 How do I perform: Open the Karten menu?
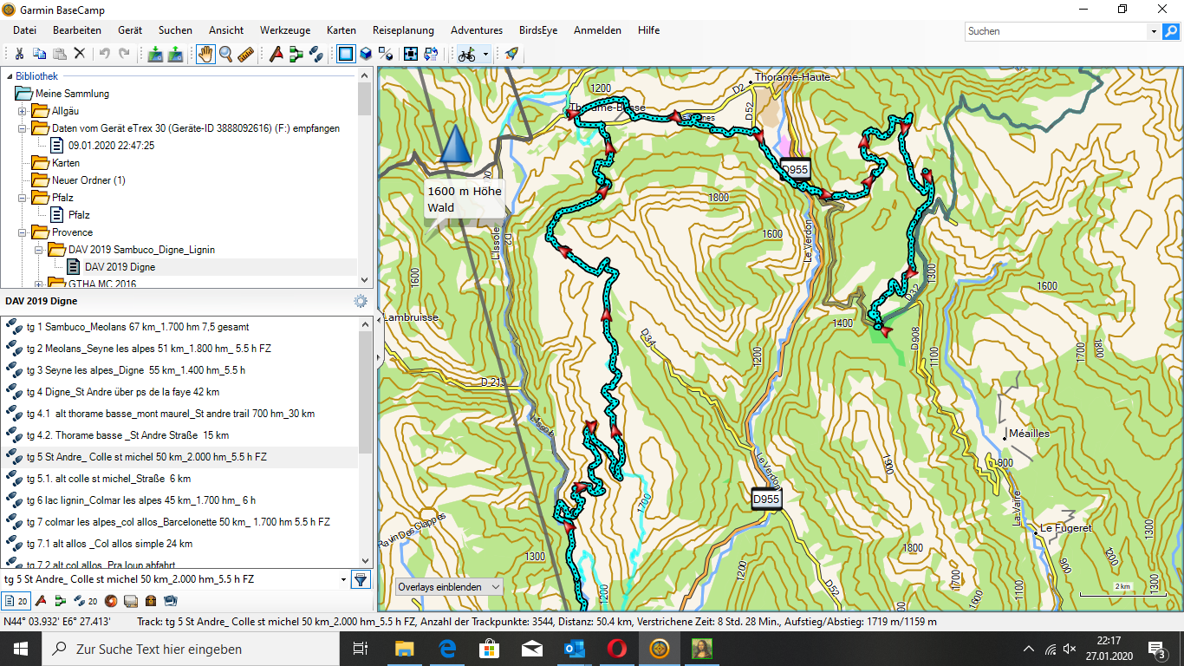point(342,30)
